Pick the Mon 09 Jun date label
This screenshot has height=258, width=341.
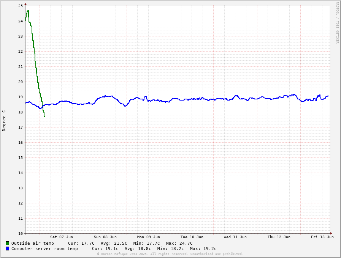point(149,237)
